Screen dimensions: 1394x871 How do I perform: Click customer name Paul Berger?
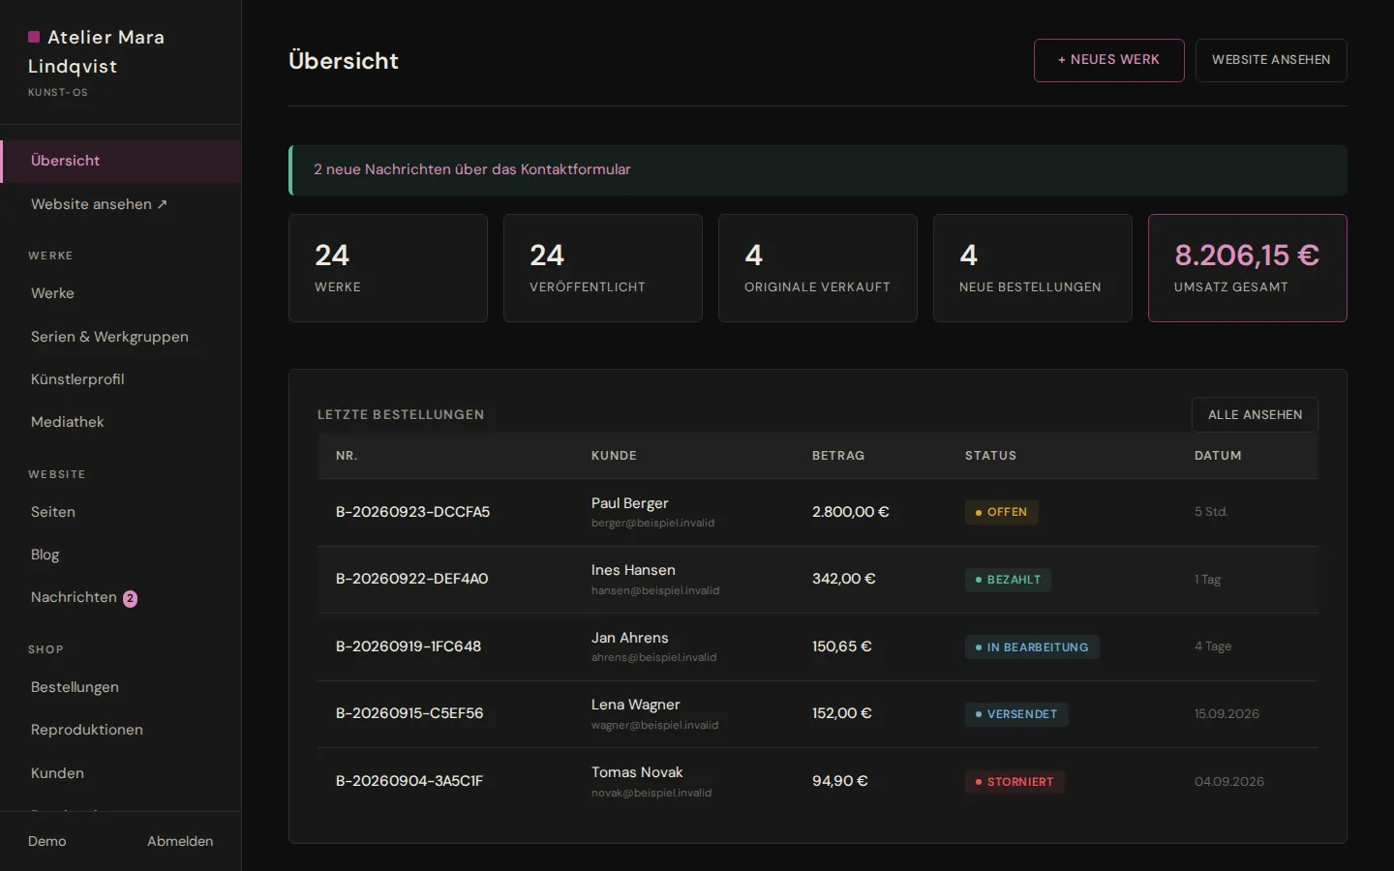(630, 503)
